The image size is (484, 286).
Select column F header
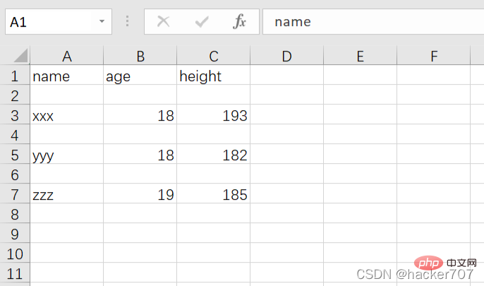coord(433,56)
